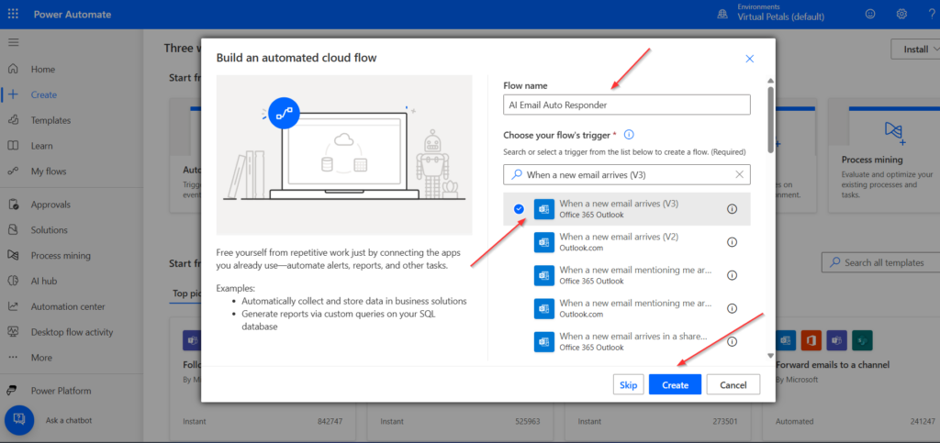The image size is (940, 443).
Task: Show info for shared mailbox trigger
Action: [x=732, y=341]
